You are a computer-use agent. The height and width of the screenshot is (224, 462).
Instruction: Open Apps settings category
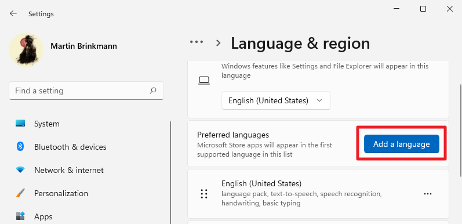(43, 216)
